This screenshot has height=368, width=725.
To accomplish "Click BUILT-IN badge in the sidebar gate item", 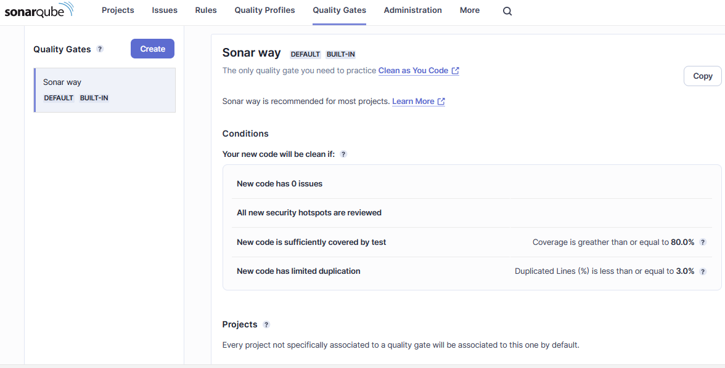I will coord(94,98).
